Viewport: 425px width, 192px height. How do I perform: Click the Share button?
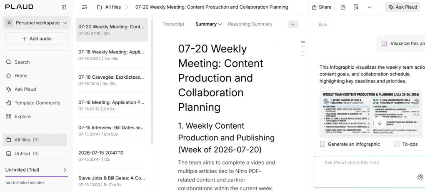coord(321,7)
